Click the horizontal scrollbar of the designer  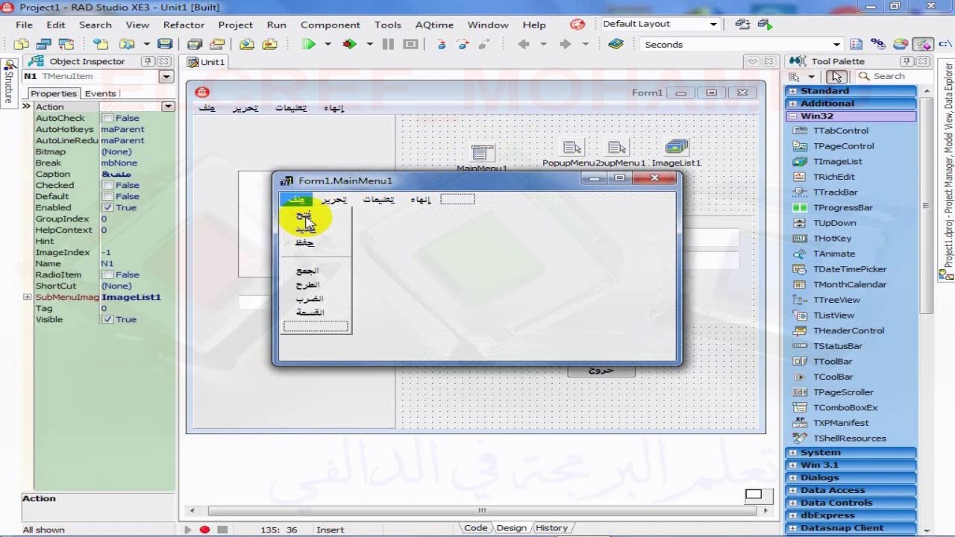coord(481,511)
